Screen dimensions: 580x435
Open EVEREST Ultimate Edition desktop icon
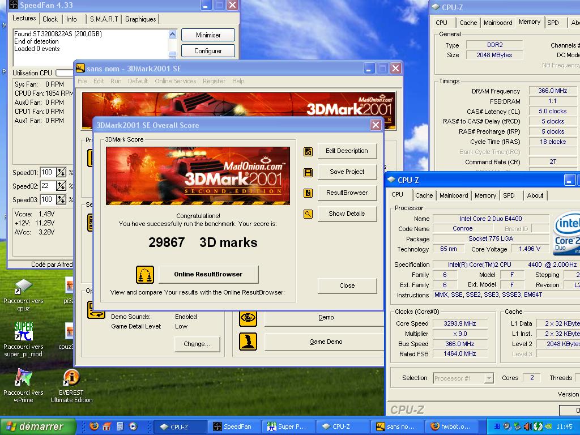[x=71, y=385]
